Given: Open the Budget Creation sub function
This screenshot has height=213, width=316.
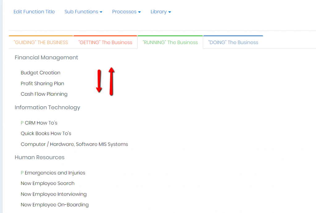Looking at the screenshot, I should pyautogui.click(x=40, y=73).
